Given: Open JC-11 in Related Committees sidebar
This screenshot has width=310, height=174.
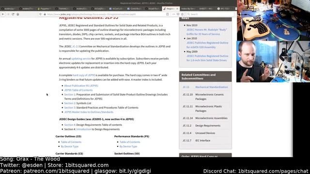Looking at the screenshot, I should pyautogui.click(x=186, y=87).
